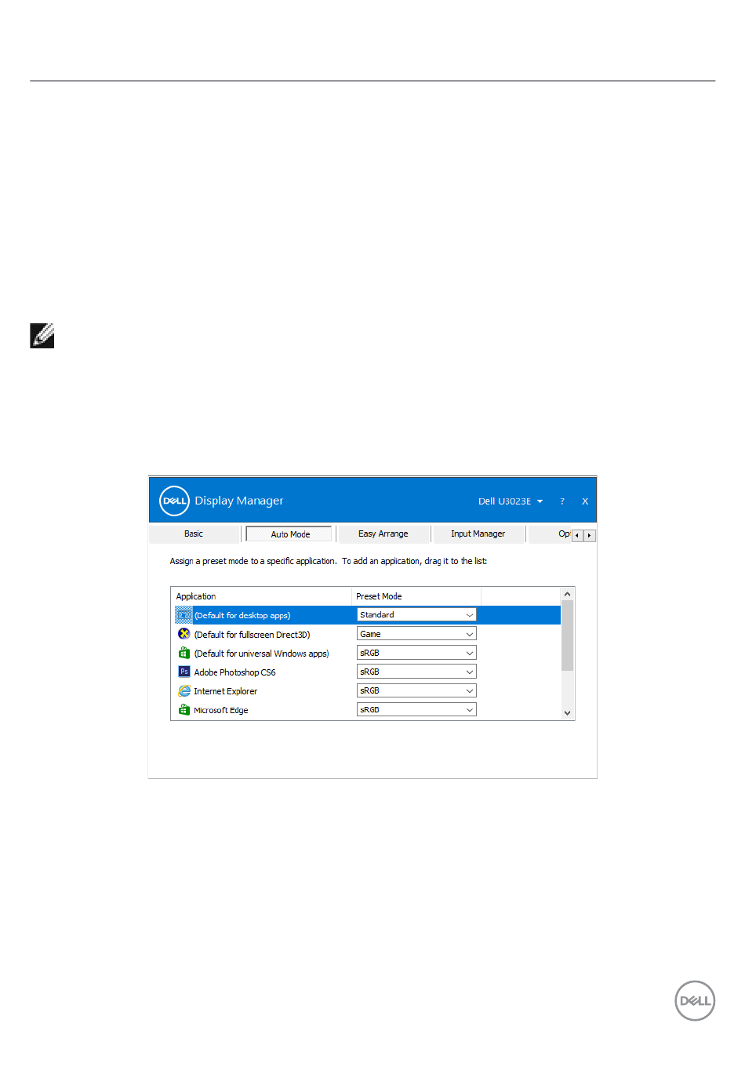This screenshot has height=1078, width=745.
Task: Select the (Default for desktop apps) row
Action: tap(366, 615)
